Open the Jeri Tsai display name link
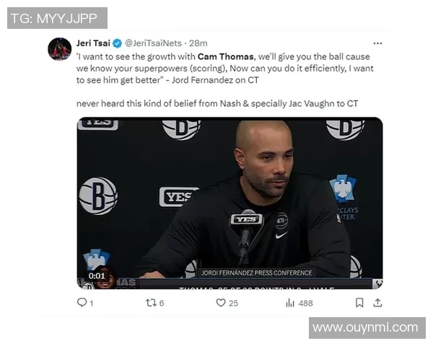433x346 pixels. [x=93, y=43]
